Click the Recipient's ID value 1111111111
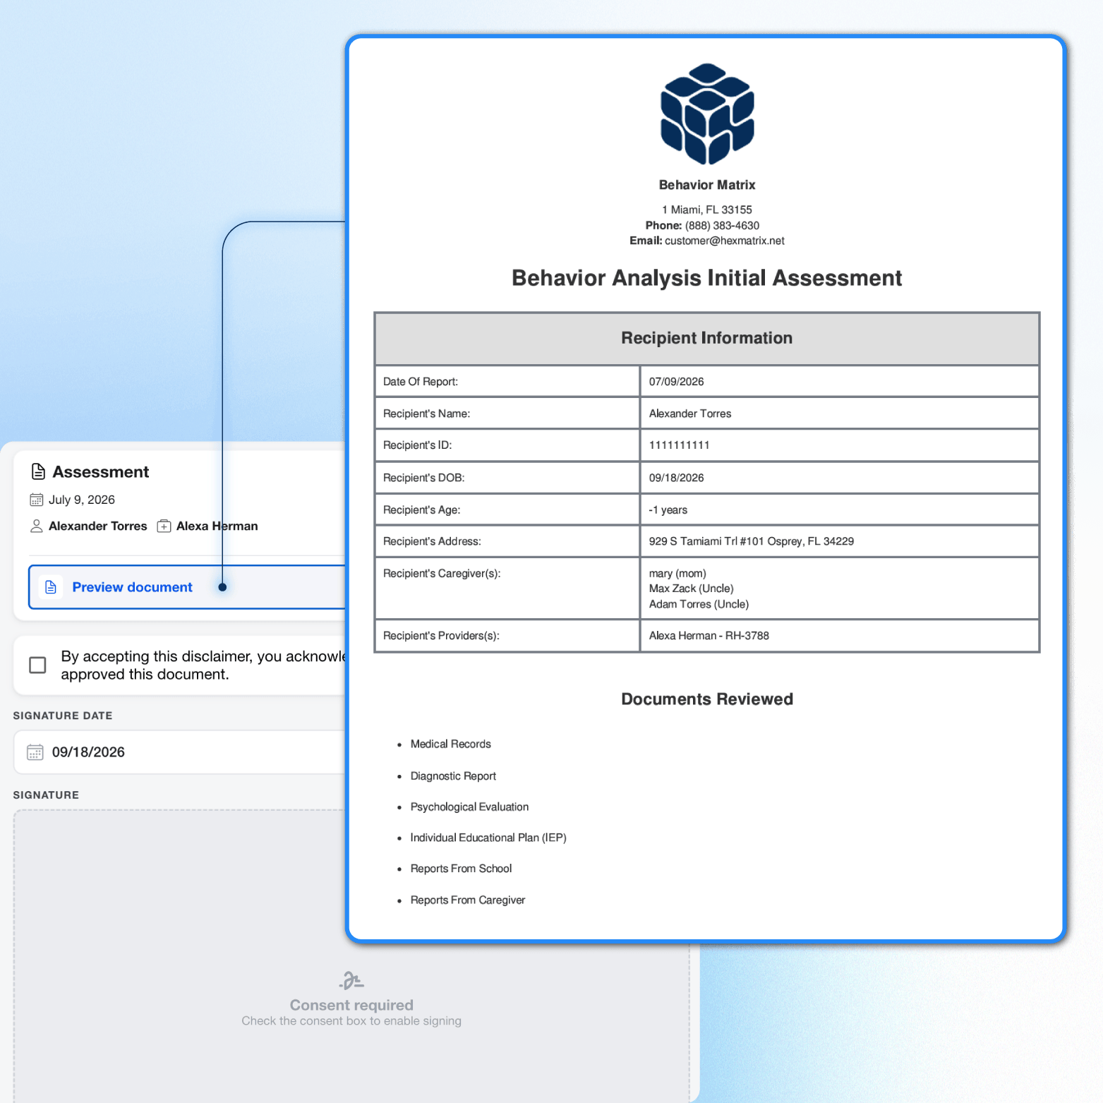1103x1103 pixels. point(680,445)
